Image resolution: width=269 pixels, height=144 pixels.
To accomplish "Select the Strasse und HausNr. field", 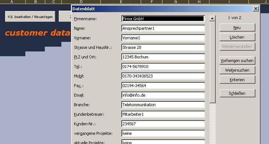I will point(163,47).
